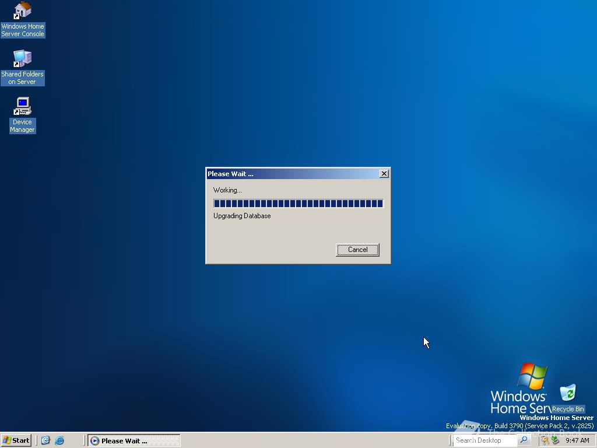This screenshot has width=597, height=448.
Task: Click the desktop search magnifier button
Action: [x=524, y=440]
